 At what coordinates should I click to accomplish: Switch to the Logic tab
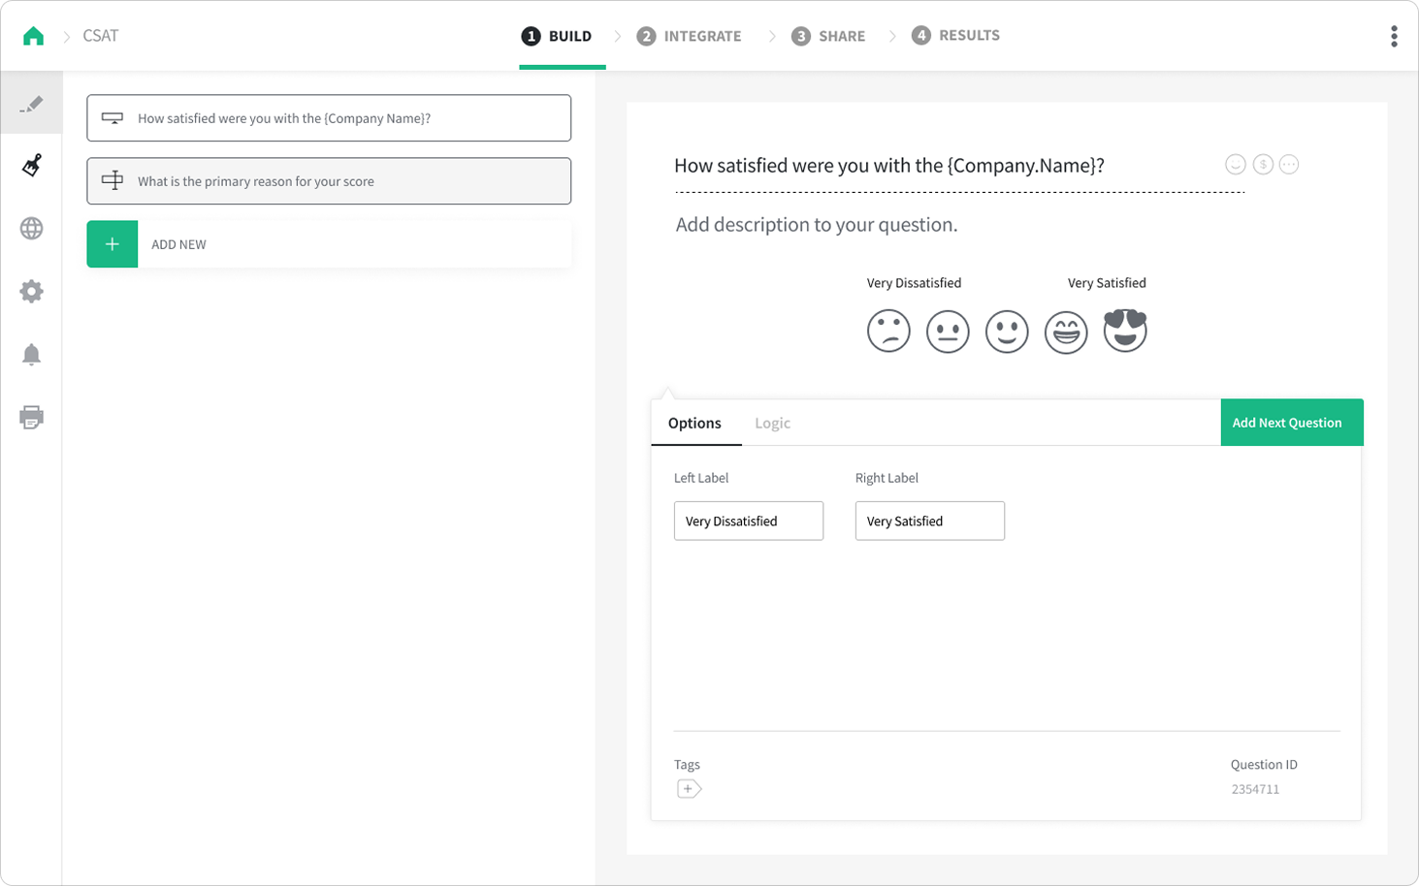pyautogui.click(x=772, y=424)
